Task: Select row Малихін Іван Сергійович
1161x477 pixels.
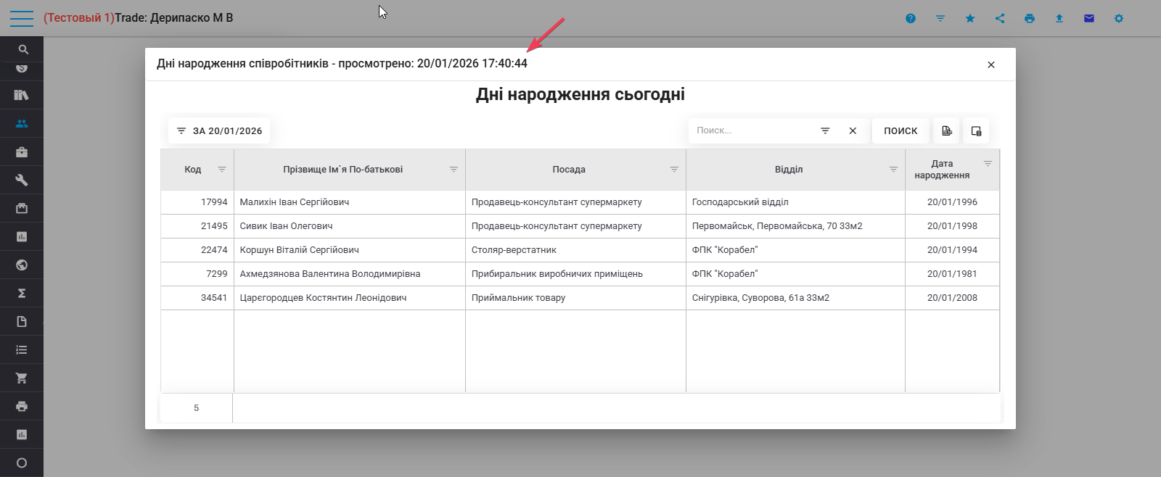Action: 580,202
